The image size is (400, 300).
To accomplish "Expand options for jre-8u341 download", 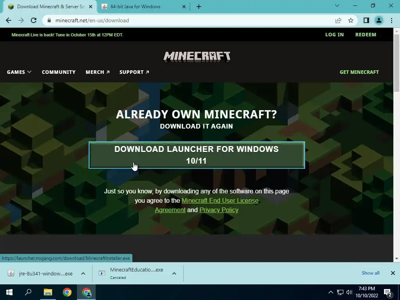I will click(83, 273).
